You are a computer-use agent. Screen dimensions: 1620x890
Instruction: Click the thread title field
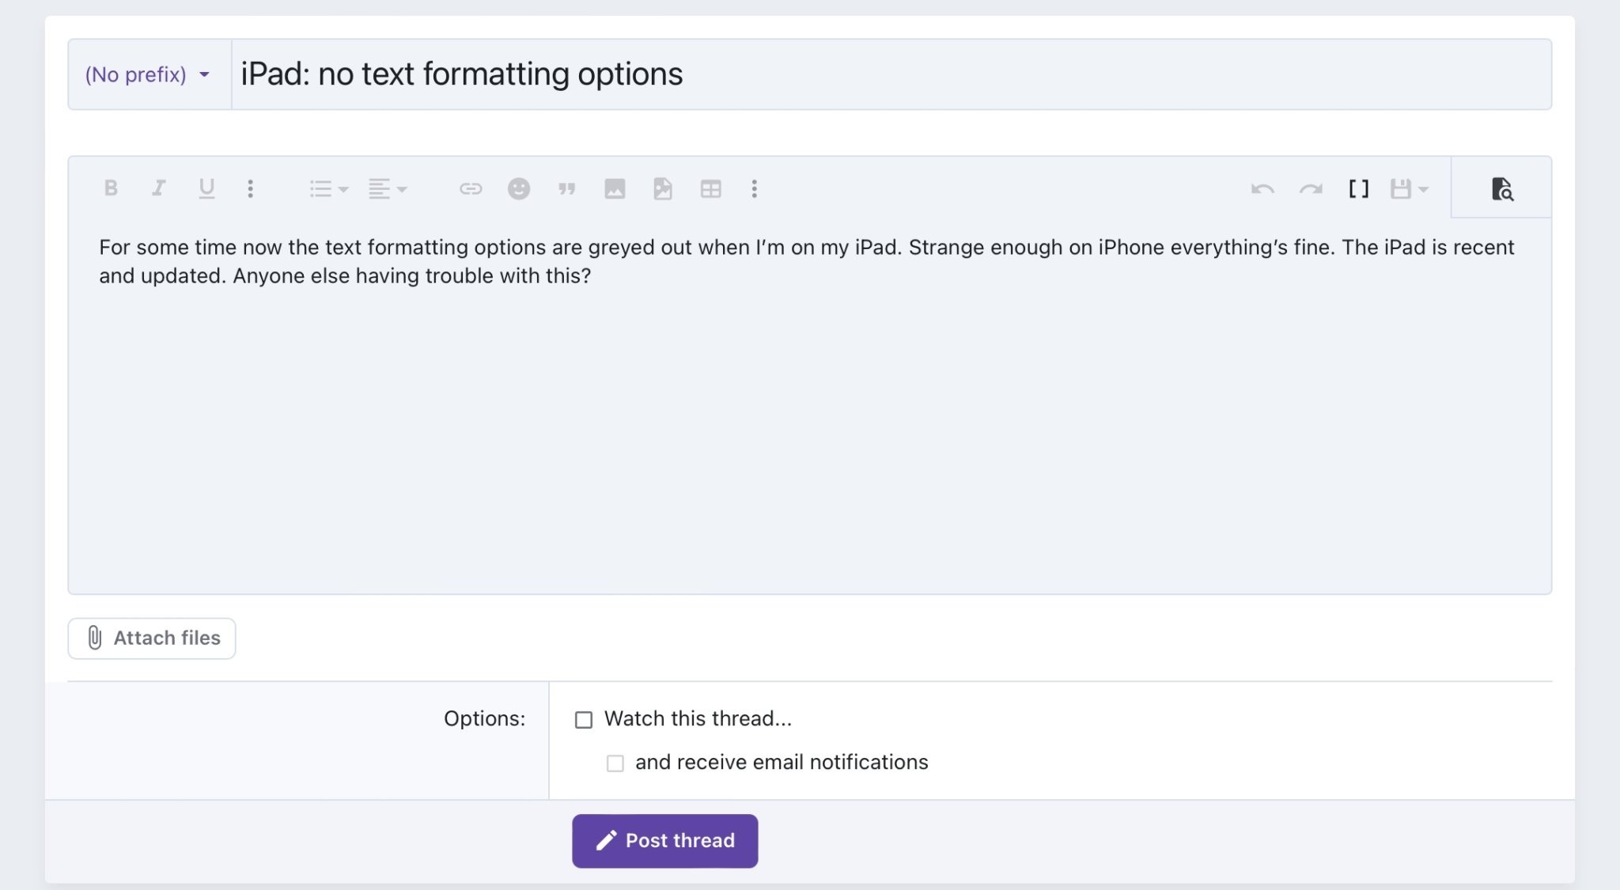(x=891, y=74)
